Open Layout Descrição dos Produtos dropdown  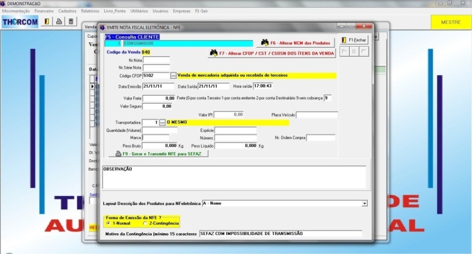[x=365, y=203]
